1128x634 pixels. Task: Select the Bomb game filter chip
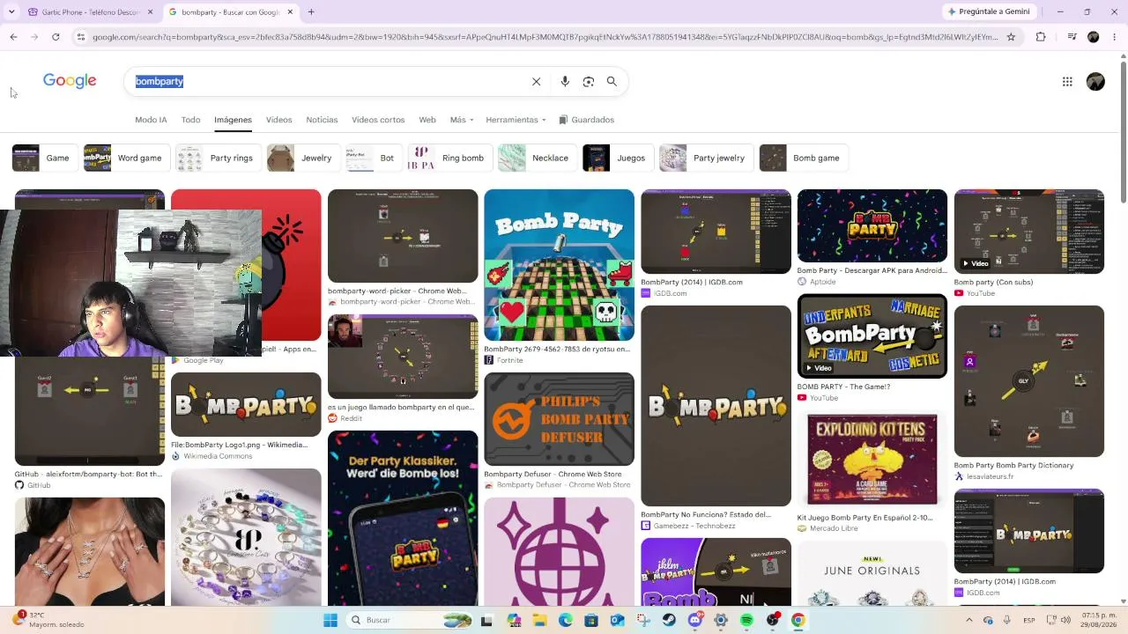[x=803, y=158]
